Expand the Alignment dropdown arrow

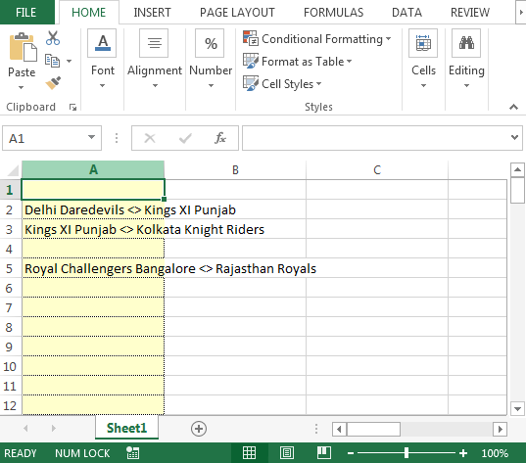pyautogui.click(x=155, y=86)
